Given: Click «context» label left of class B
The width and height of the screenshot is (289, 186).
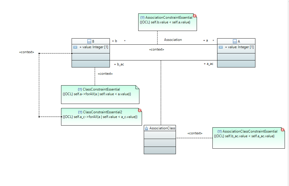Looking at the screenshot, I should pos(27,52).
